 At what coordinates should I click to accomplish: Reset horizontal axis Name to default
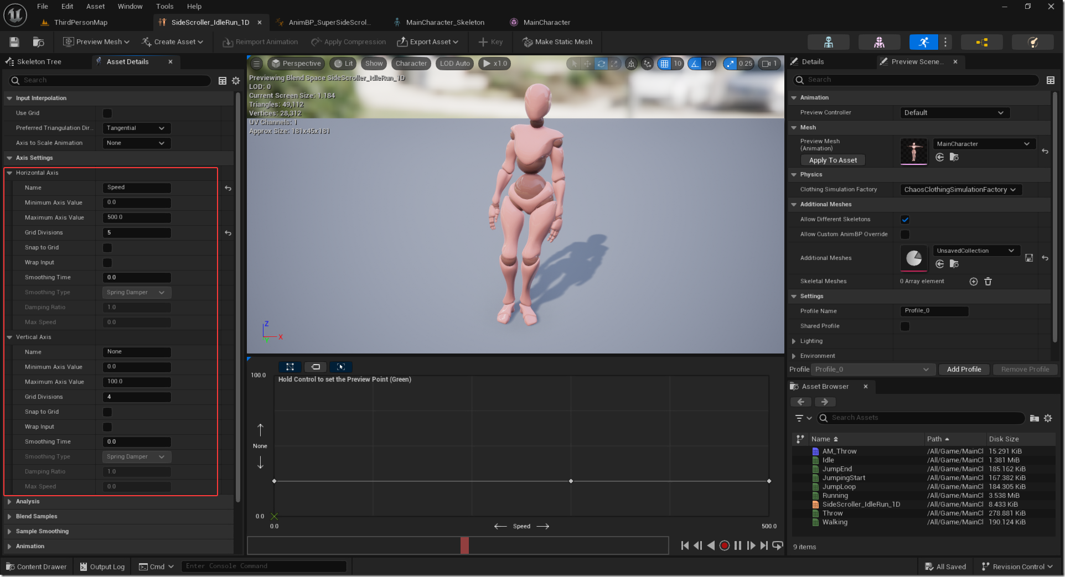pos(228,188)
